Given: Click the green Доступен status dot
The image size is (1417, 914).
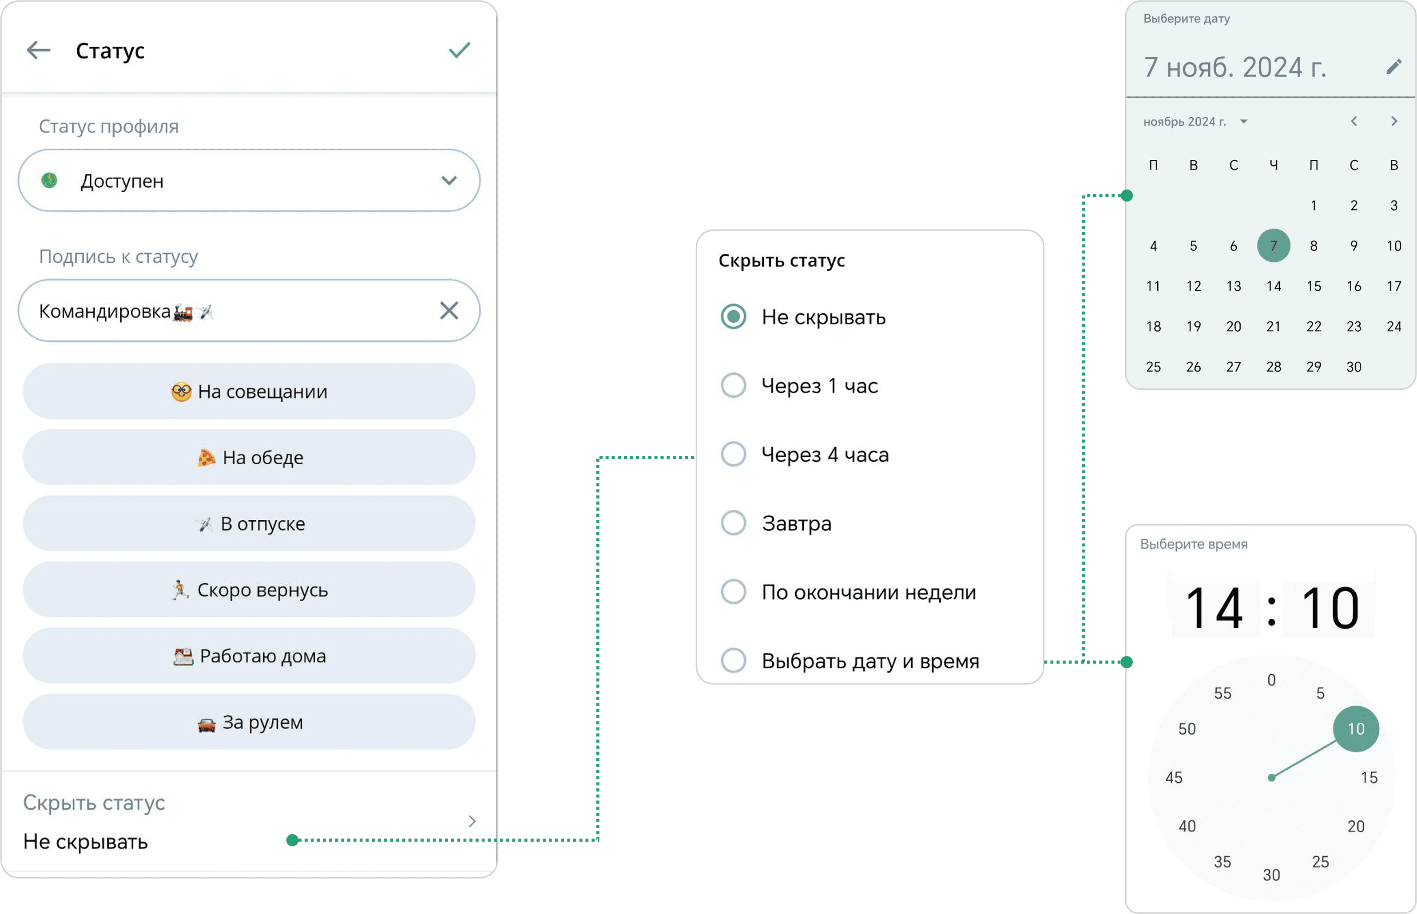Looking at the screenshot, I should pyautogui.click(x=49, y=180).
